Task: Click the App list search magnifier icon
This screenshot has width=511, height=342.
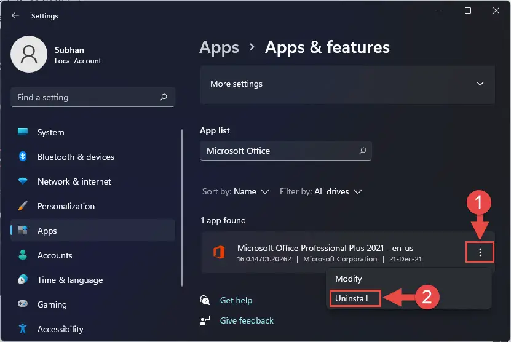Action: pyautogui.click(x=363, y=150)
